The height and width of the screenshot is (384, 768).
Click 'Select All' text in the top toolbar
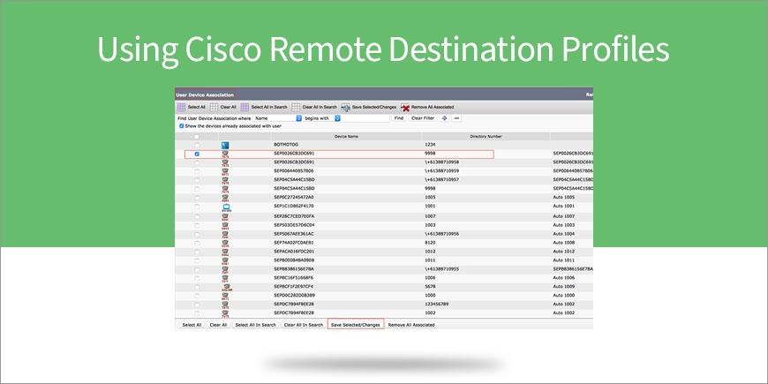click(197, 107)
